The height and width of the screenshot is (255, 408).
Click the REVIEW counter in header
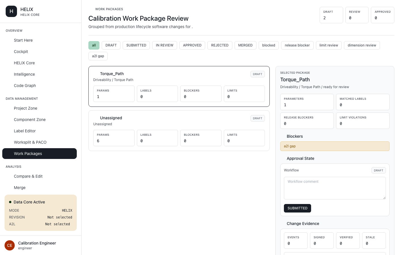click(x=357, y=15)
